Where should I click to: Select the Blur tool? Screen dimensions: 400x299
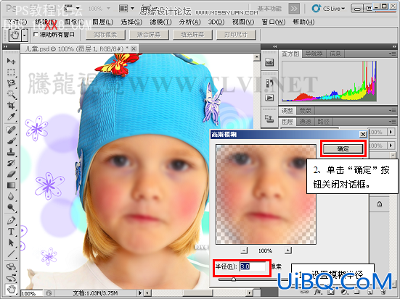click(x=11, y=196)
